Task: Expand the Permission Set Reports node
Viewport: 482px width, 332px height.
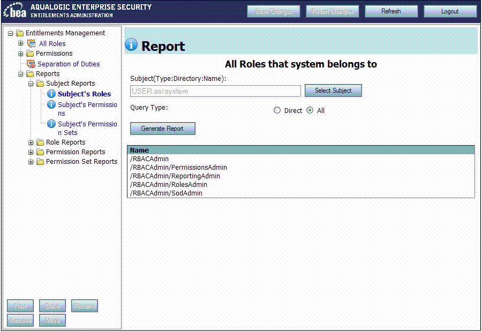Action: click(x=31, y=162)
